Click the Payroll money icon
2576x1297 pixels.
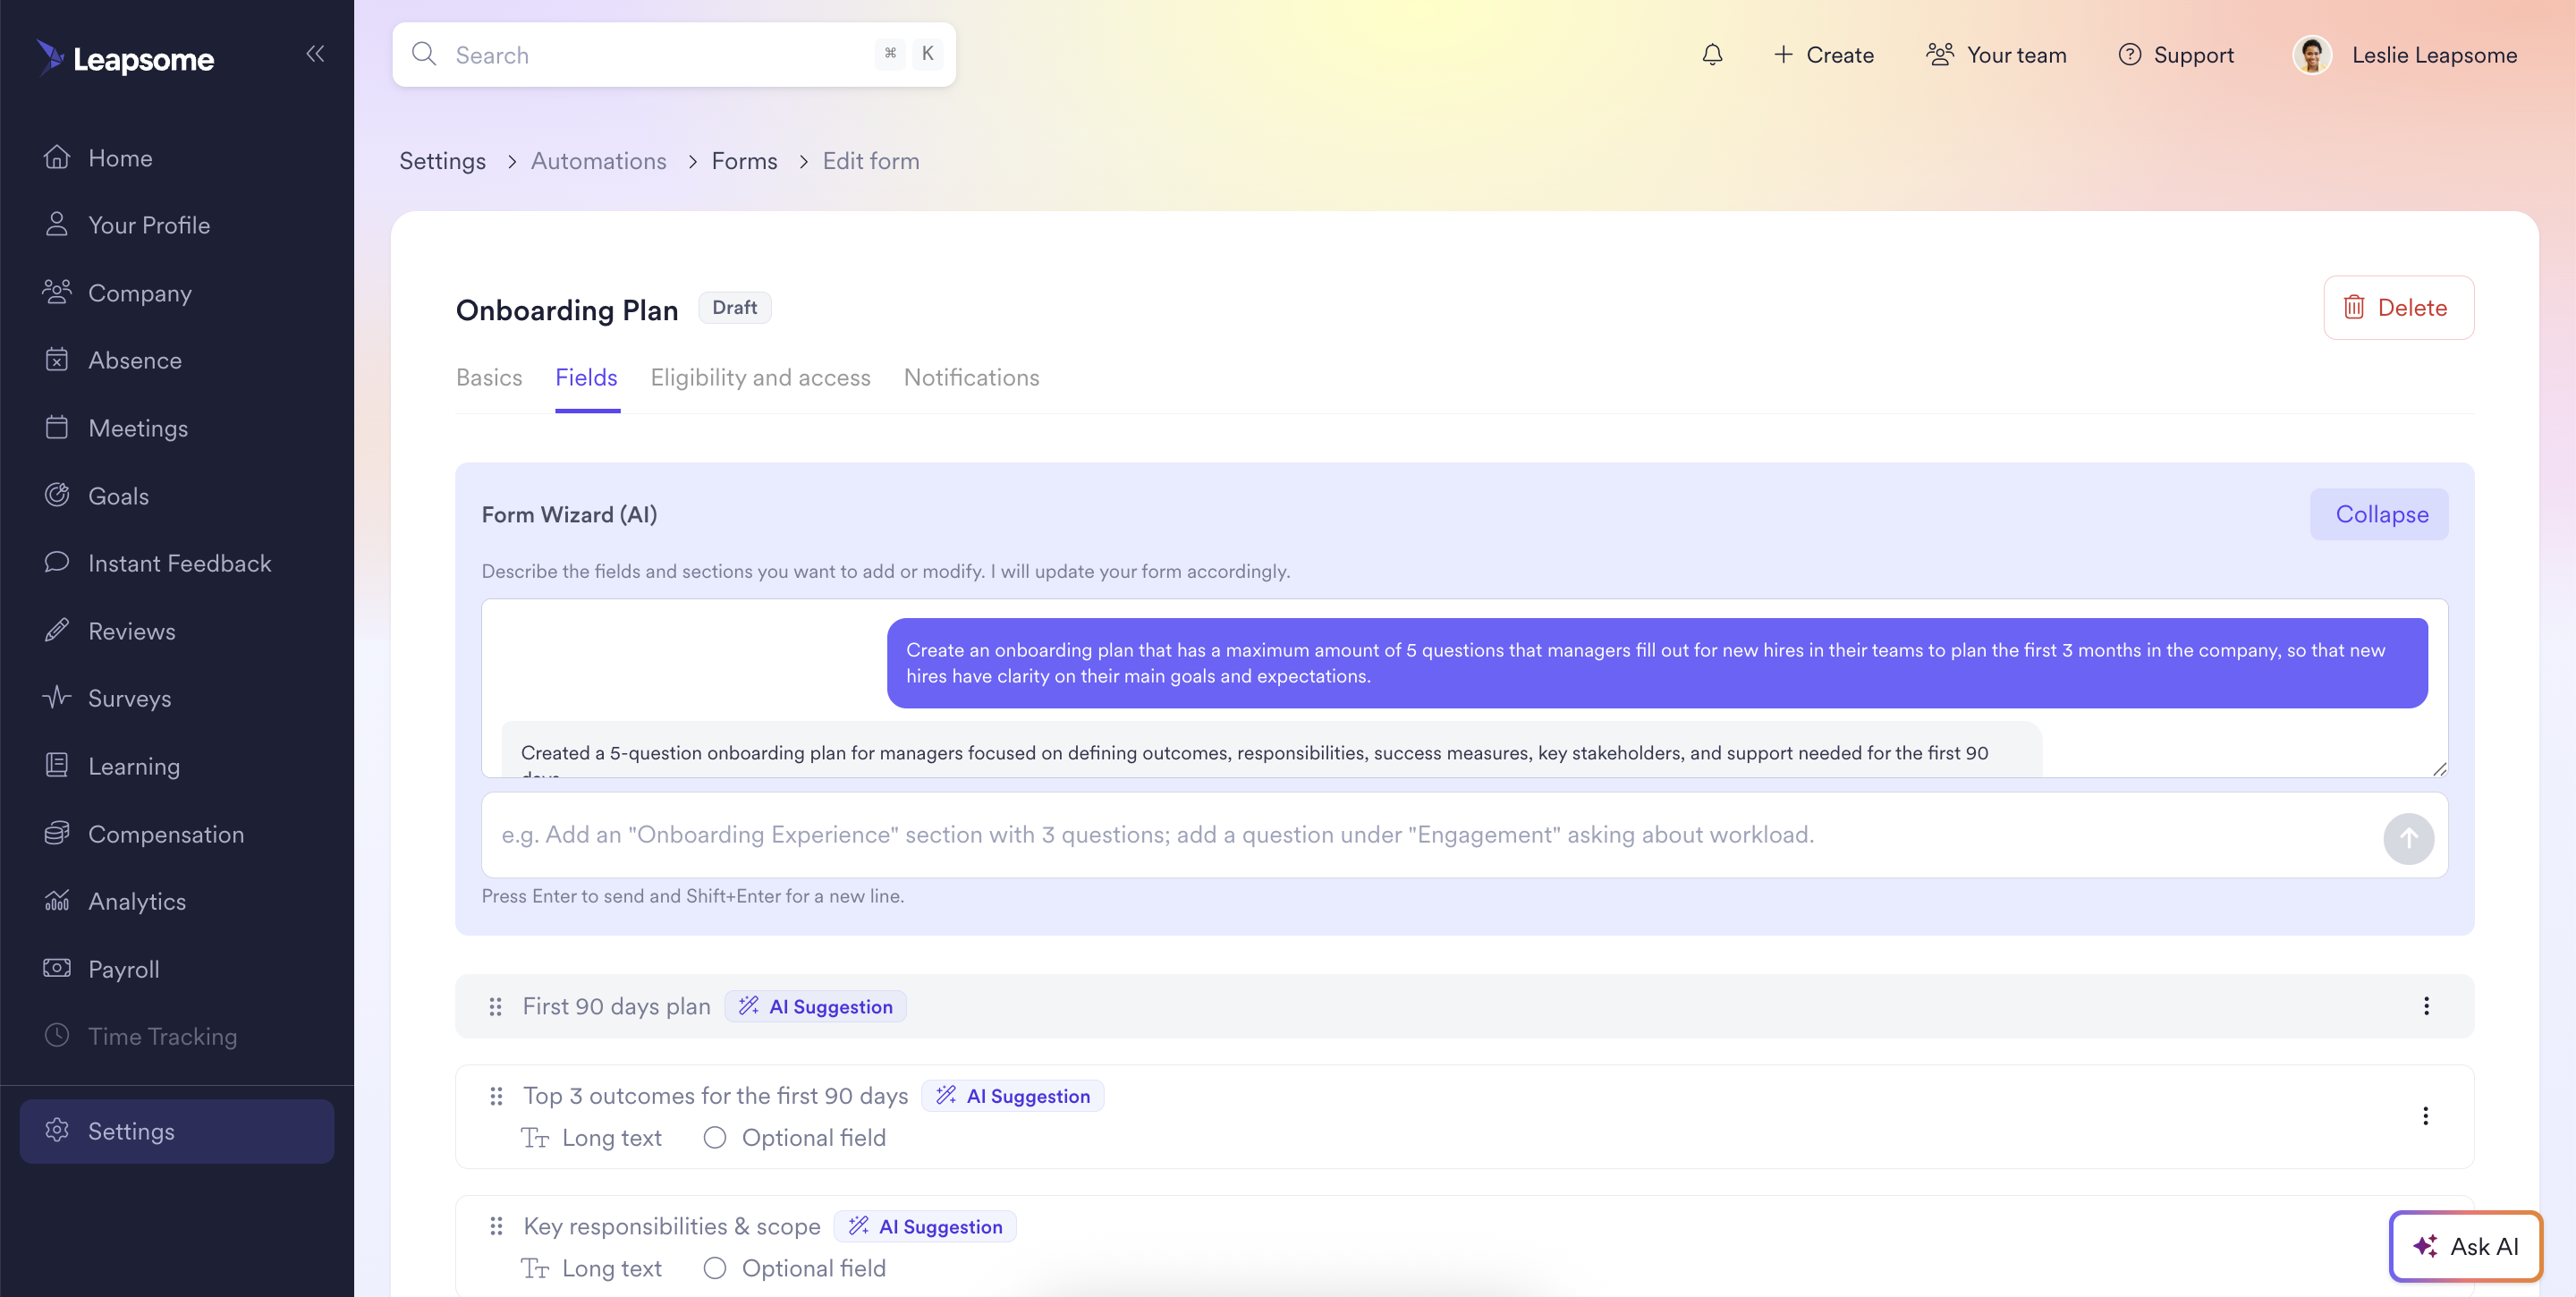click(x=57, y=968)
